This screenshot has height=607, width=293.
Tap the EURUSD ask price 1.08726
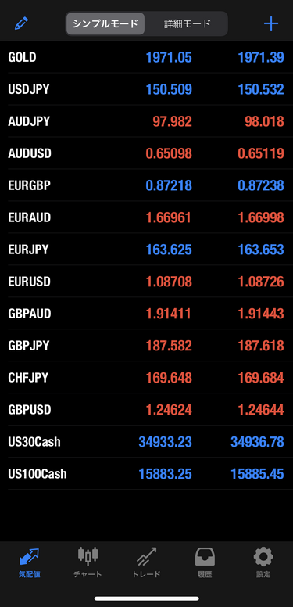pos(261,282)
